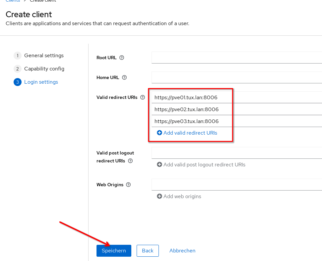
Task: Click plus icon to add valid redirect URI
Action: click(x=160, y=133)
